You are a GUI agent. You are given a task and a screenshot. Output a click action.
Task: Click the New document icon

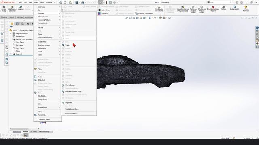coord(65,2)
